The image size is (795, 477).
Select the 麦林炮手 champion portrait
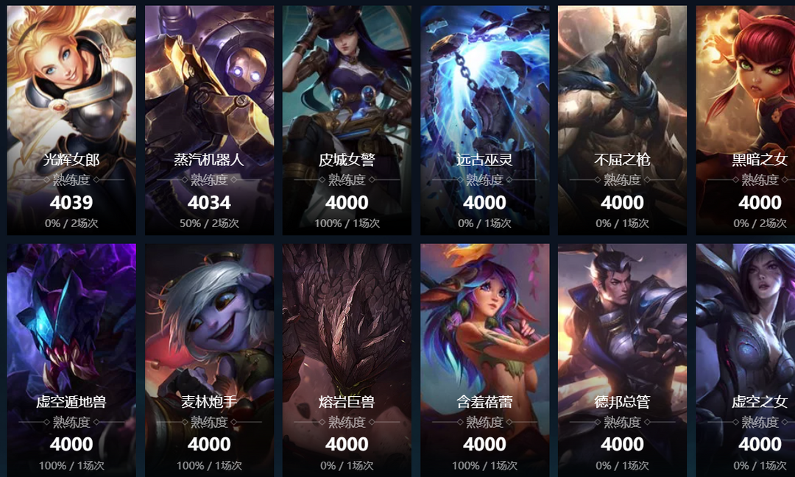(x=209, y=361)
